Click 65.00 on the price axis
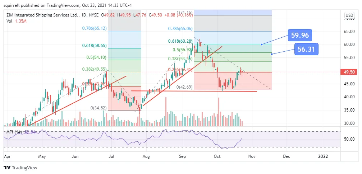 (349, 31)
